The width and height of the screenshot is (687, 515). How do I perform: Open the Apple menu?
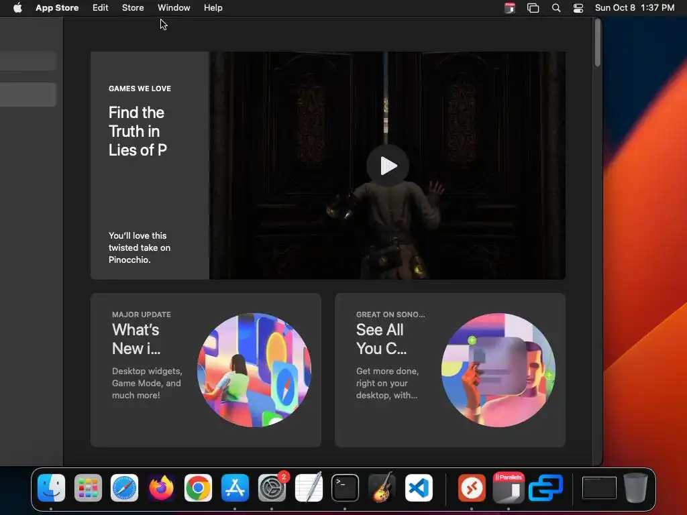(17, 8)
